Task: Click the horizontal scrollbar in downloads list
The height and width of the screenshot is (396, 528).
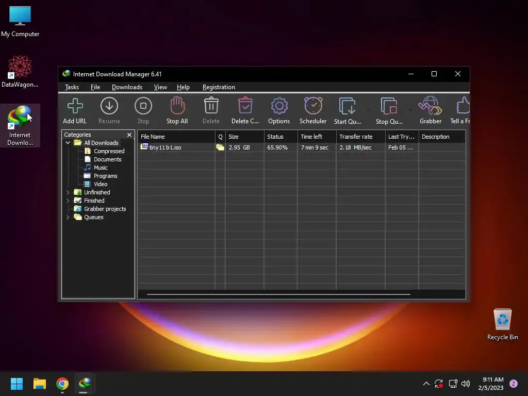Action: 278,294
